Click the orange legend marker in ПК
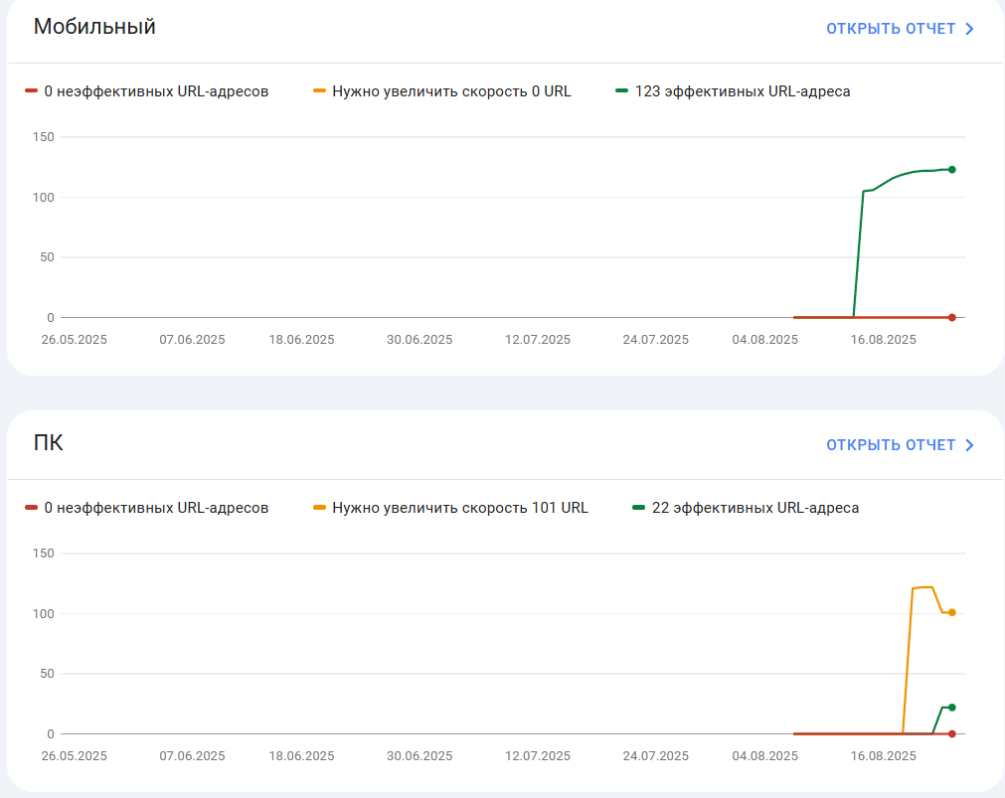The width and height of the screenshot is (1005, 798). pyautogui.click(x=319, y=507)
